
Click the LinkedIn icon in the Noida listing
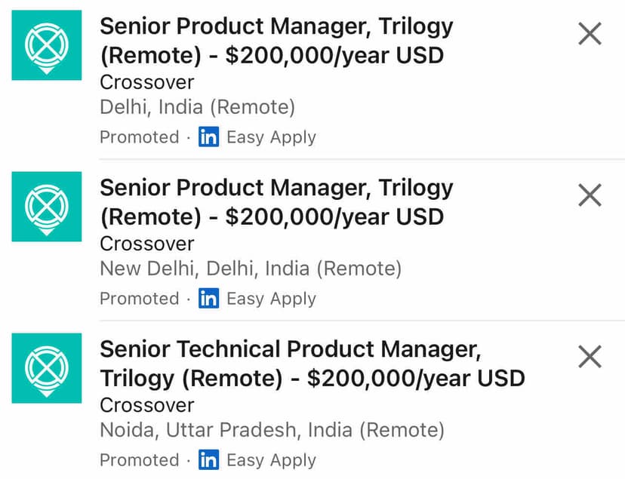tap(208, 460)
